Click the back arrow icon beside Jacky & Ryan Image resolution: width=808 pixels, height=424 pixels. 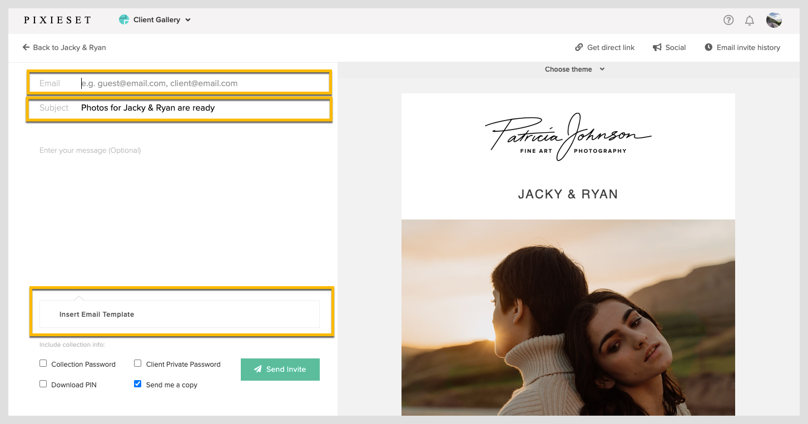26,47
